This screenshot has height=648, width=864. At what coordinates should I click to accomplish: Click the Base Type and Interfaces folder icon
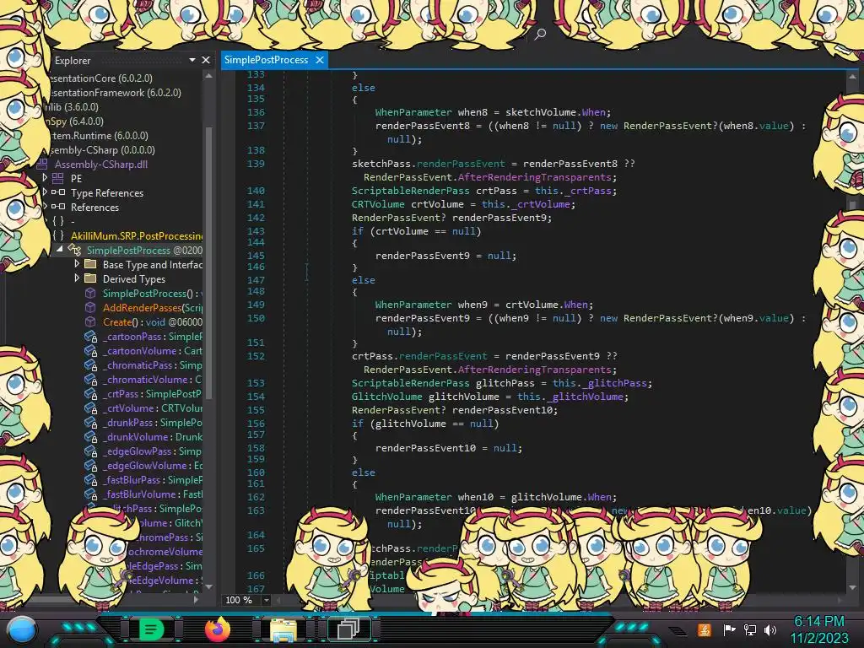tap(89, 264)
